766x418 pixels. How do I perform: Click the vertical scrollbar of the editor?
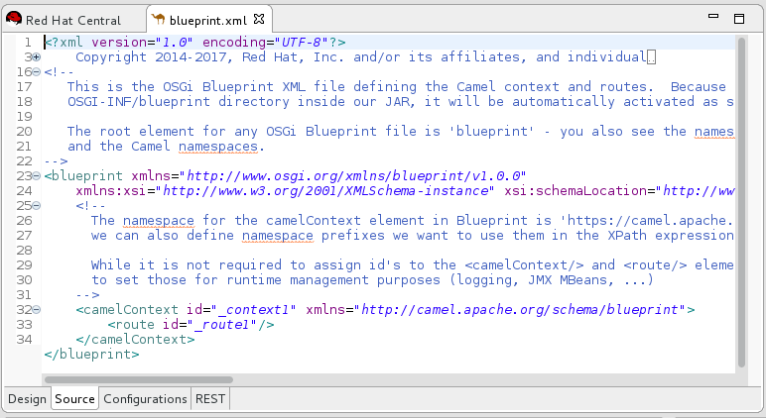coord(740,198)
